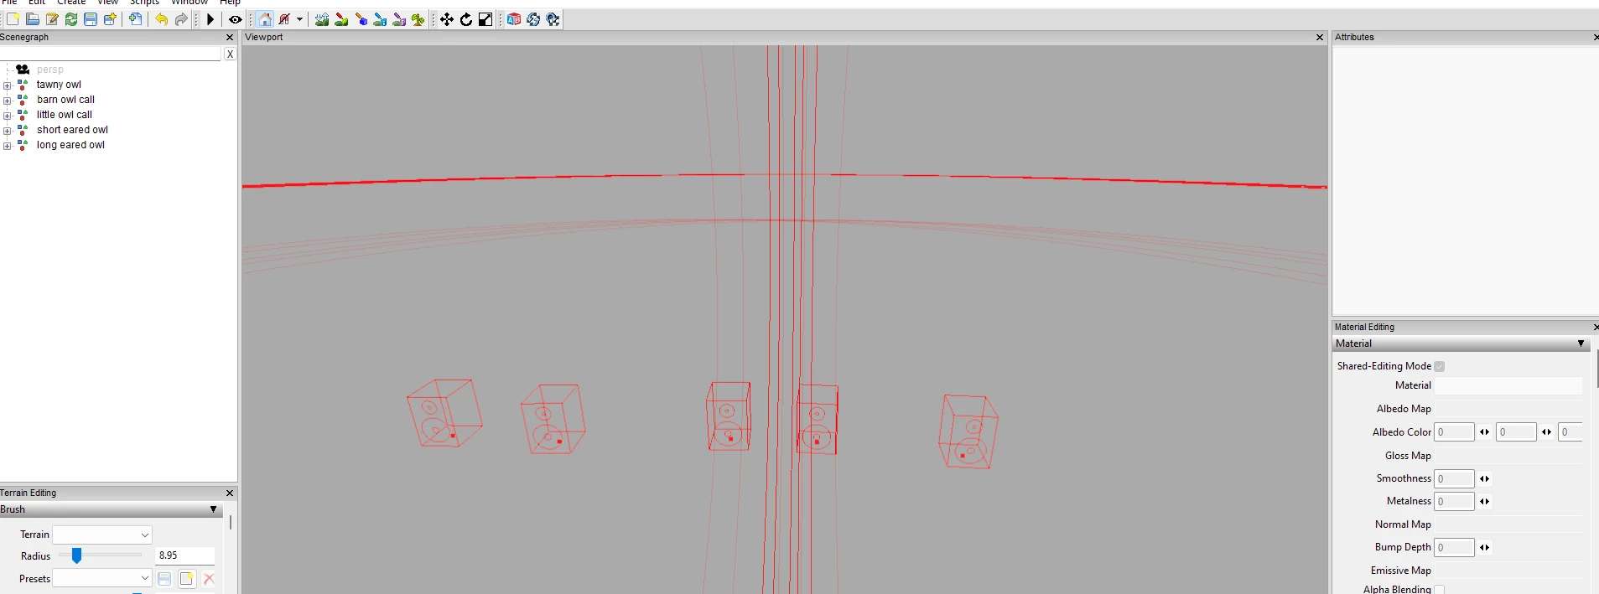This screenshot has width=1599, height=594.
Task: Click the eye preview icon in toolbar
Action: [x=236, y=19]
